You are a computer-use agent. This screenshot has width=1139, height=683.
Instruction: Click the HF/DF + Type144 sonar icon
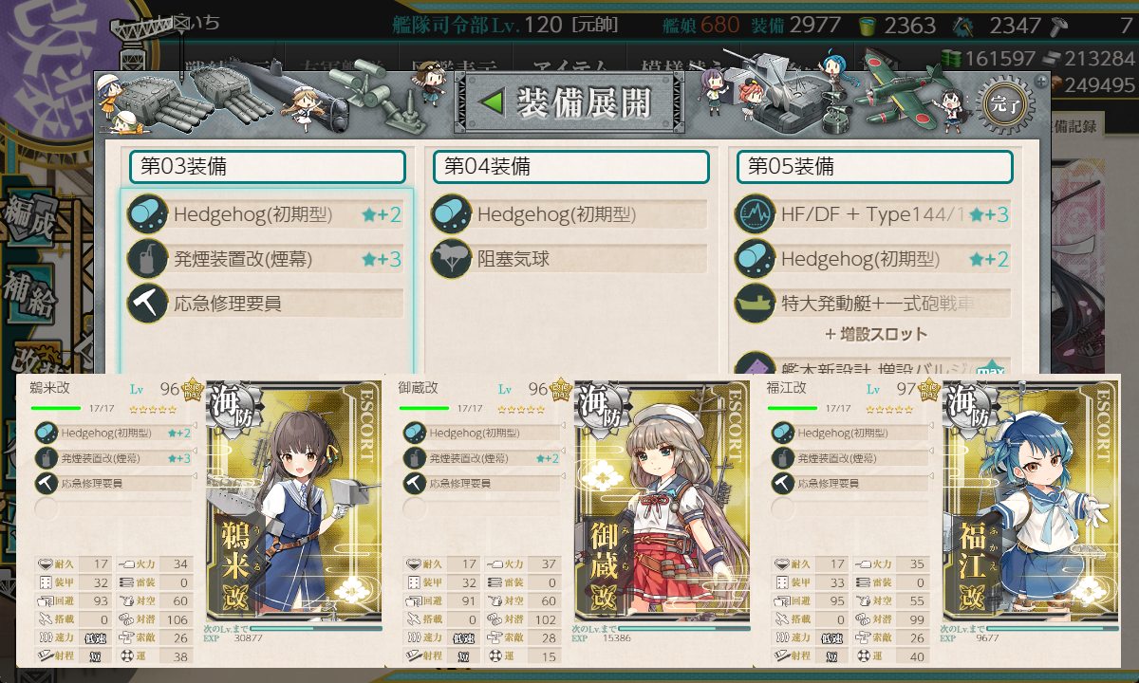point(755,214)
